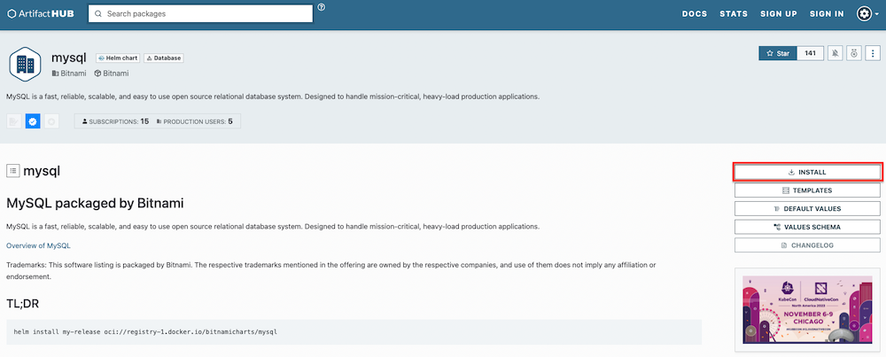Click the TL;DR heading
The image size is (886, 357).
click(x=23, y=304)
